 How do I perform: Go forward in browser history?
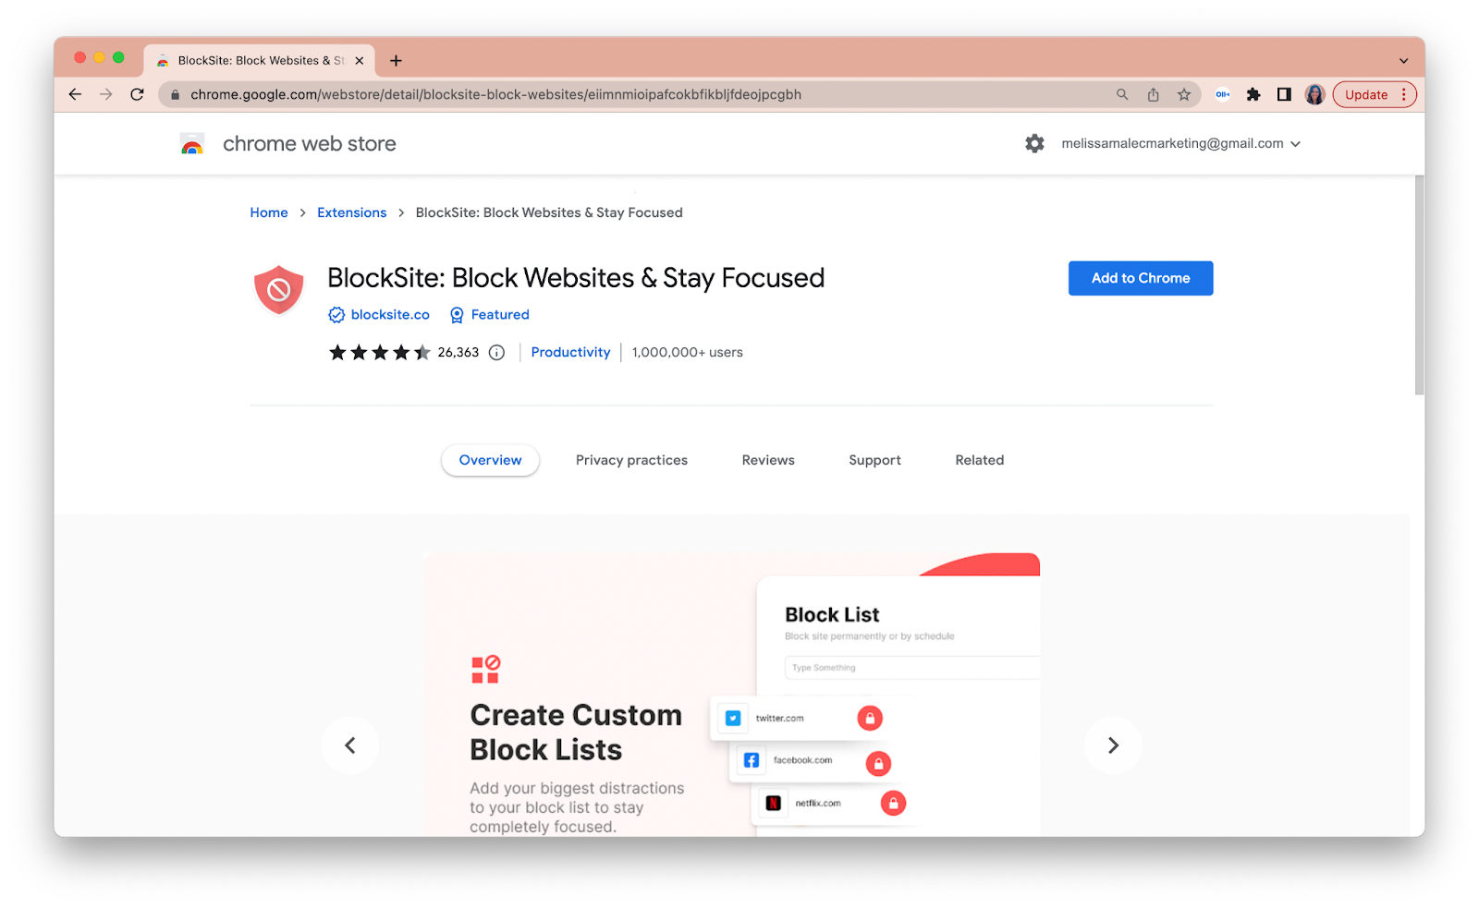pos(106,94)
